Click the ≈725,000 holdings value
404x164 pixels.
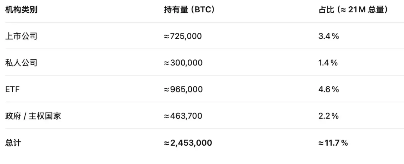point(183,36)
